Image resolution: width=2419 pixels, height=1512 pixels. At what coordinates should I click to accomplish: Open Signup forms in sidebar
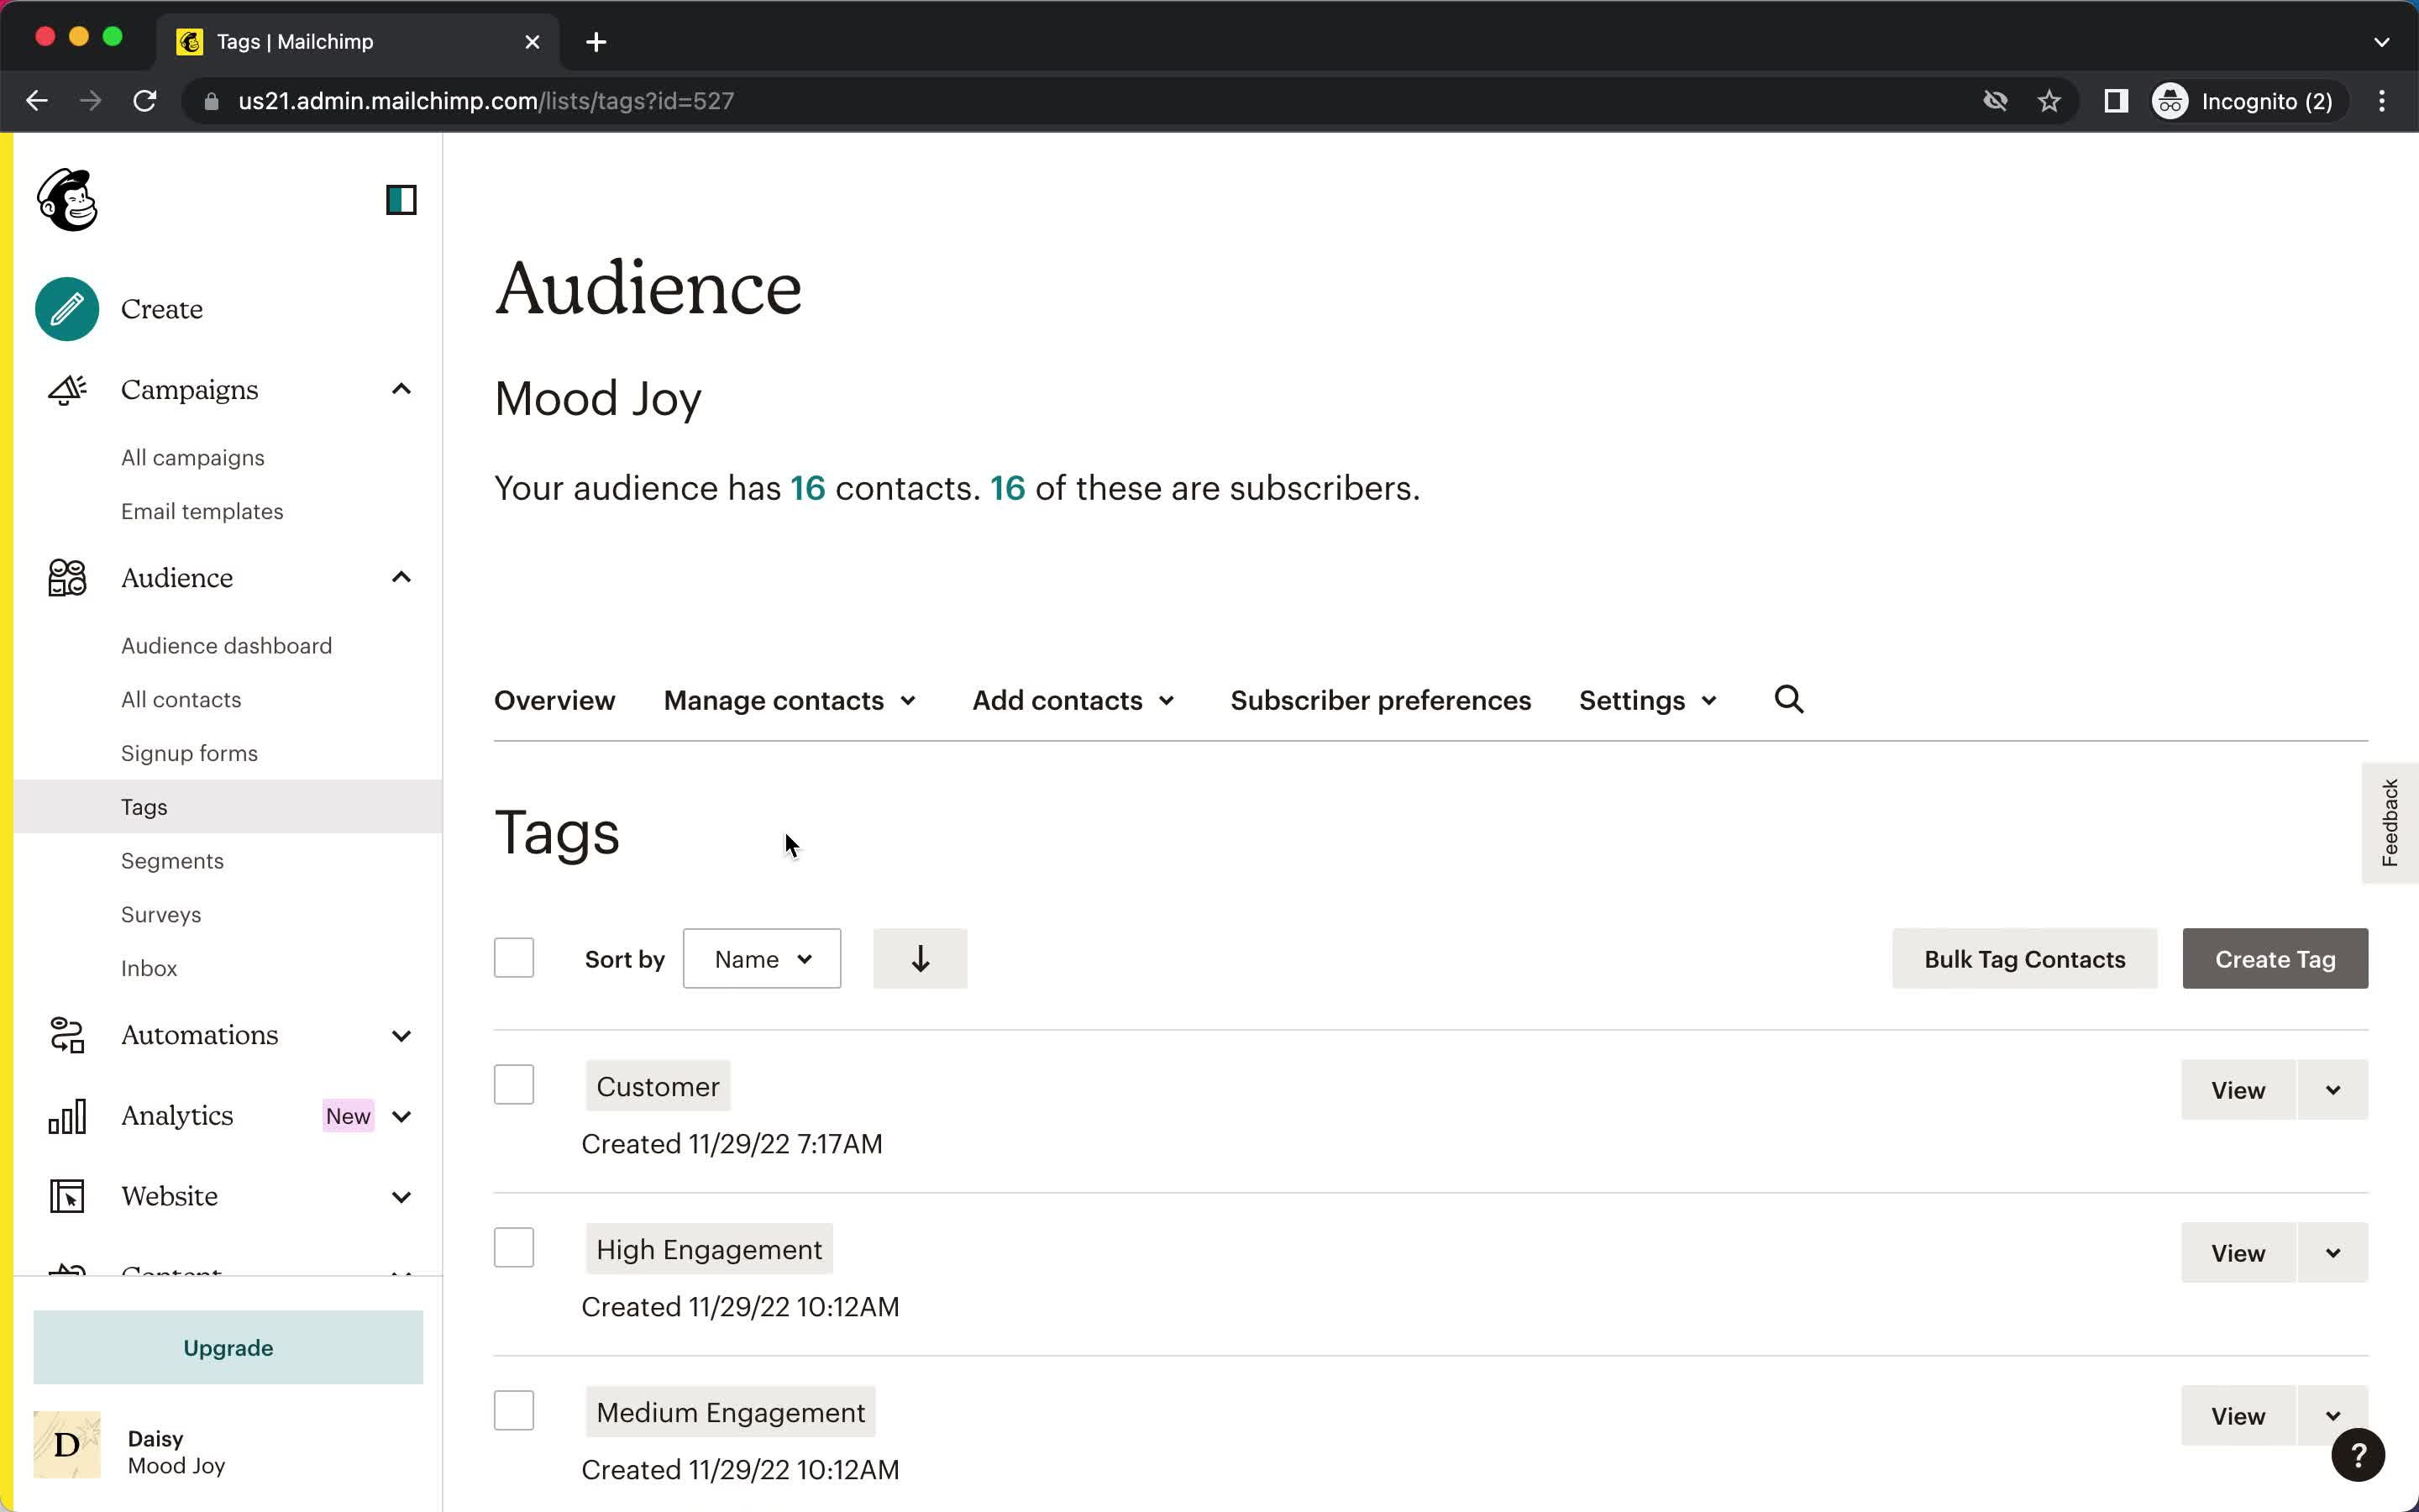click(189, 753)
